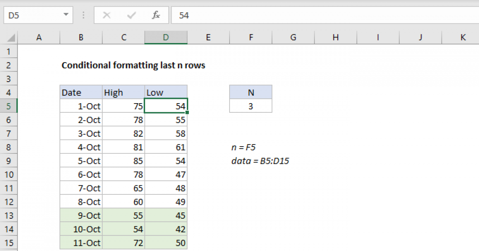The height and width of the screenshot is (251, 479).
Task: Click the Enter checkmark icon in the formula bar
Action: [131, 15]
